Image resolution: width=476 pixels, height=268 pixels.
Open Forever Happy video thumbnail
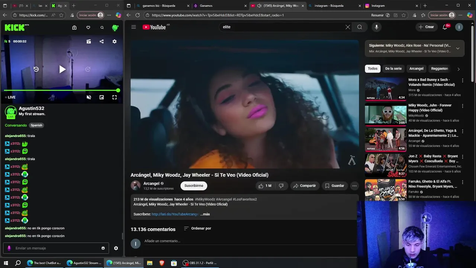click(x=386, y=115)
